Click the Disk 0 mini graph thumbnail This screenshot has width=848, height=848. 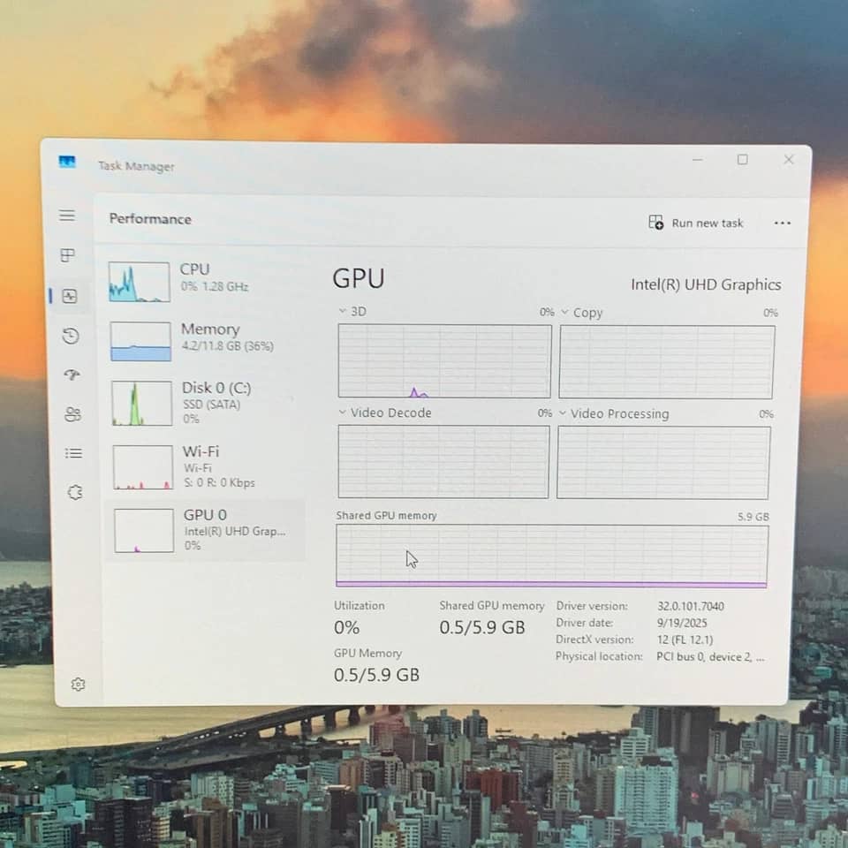[141, 404]
